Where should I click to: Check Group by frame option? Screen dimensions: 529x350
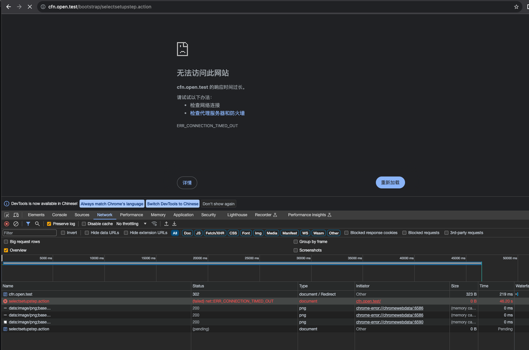coord(295,242)
